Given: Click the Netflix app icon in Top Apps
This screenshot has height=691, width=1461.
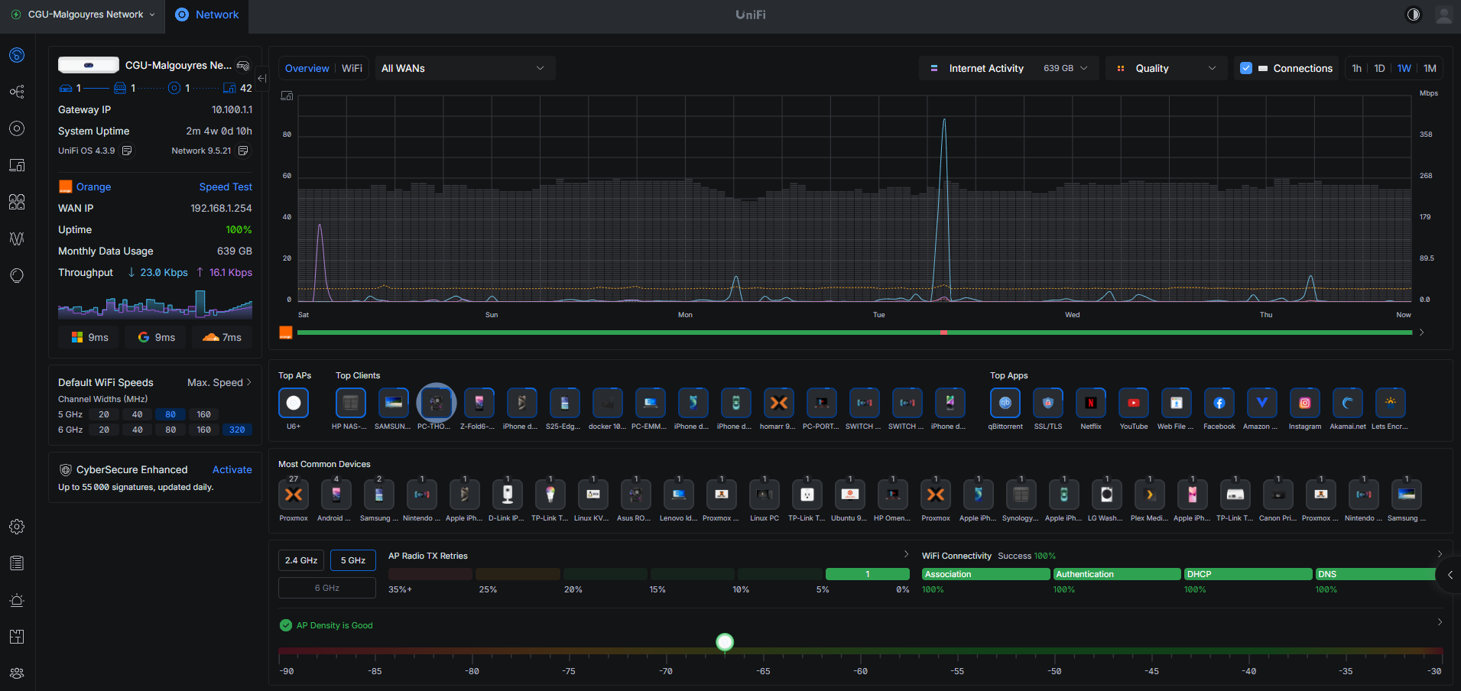Looking at the screenshot, I should tap(1090, 403).
